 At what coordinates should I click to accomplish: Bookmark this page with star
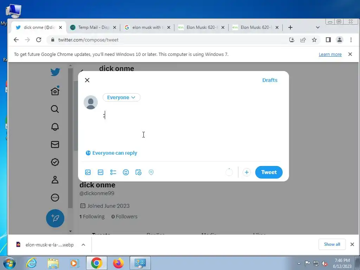click(314, 40)
